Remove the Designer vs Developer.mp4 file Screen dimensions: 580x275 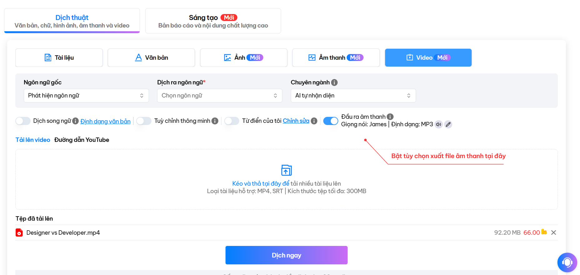pos(553,232)
